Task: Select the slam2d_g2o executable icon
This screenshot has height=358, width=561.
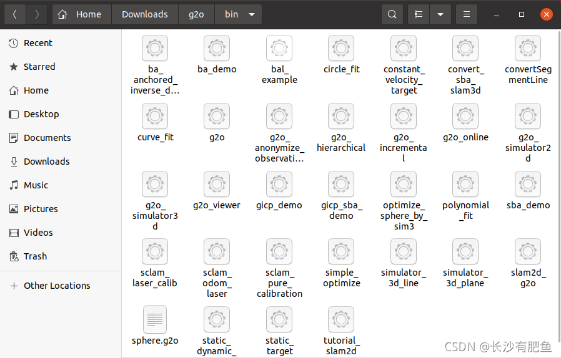Action: tap(528, 251)
